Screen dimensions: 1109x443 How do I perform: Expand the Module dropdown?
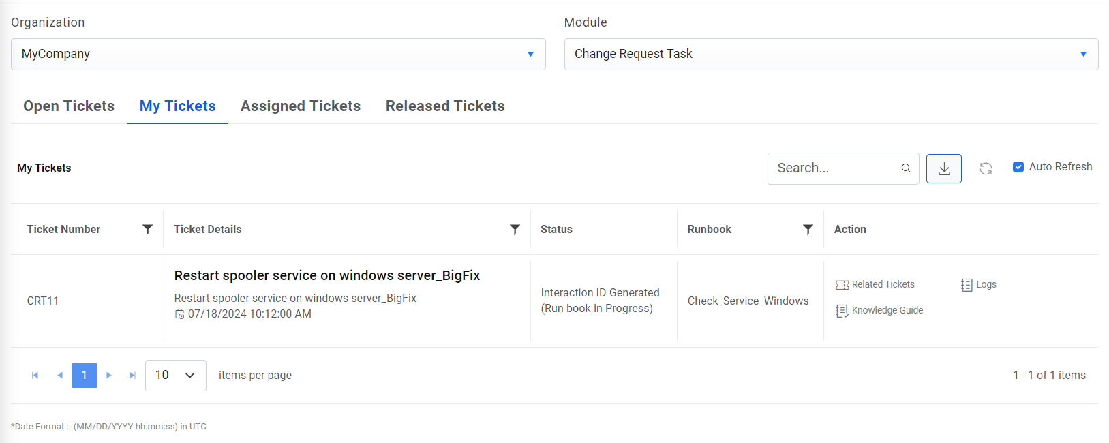(1083, 54)
